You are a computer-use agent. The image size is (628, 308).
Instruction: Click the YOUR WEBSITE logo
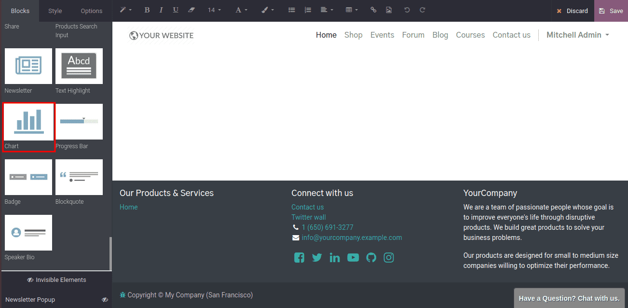pos(162,35)
